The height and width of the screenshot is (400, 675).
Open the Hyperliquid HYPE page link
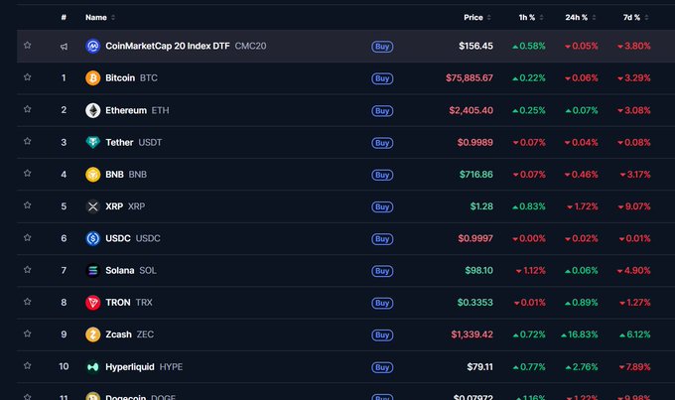(144, 367)
